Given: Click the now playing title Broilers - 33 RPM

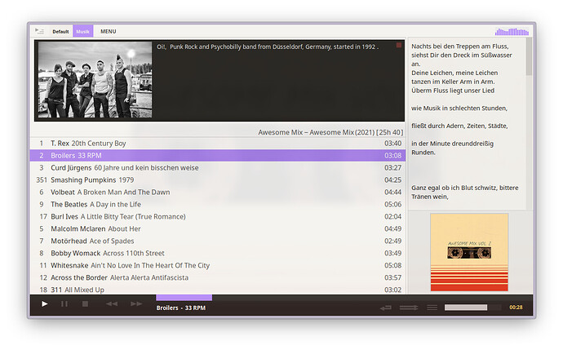Looking at the screenshot, I should [x=181, y=308].
